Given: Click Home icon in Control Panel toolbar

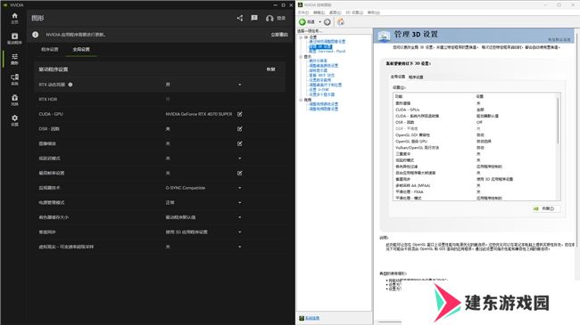Looking at the screenshot, I should [341, 21].
